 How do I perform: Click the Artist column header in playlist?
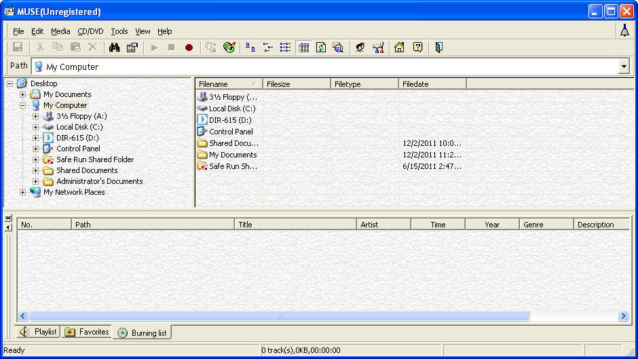(383, 224)
